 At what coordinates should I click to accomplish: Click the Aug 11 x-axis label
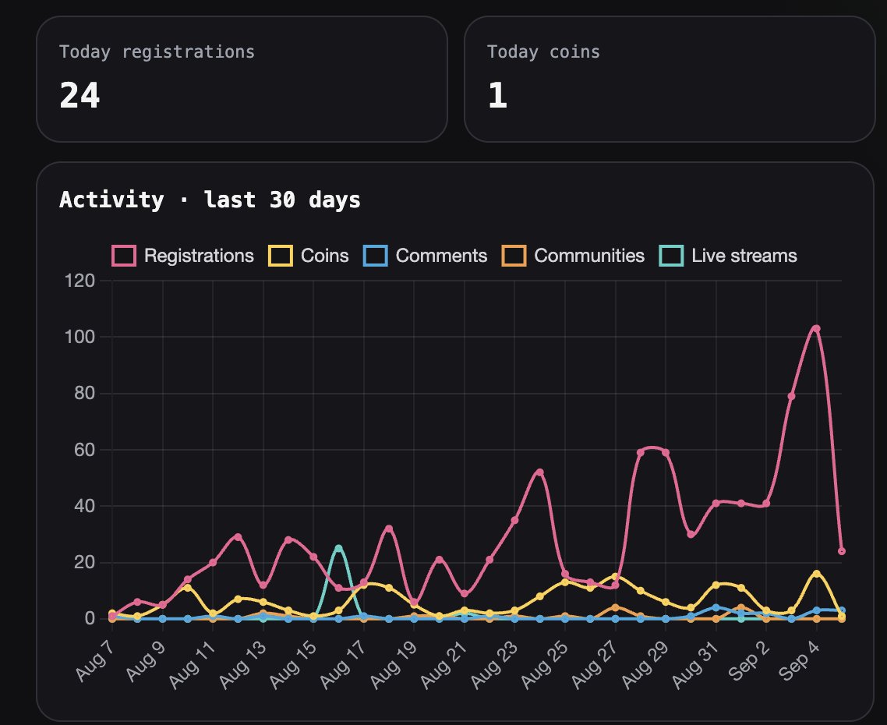click(192, 664)
